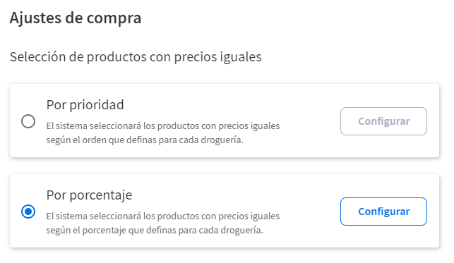Choose tie-breaking by priority via its radio circle
This screenshot has width=454, height=263.
tap(28, 121)
